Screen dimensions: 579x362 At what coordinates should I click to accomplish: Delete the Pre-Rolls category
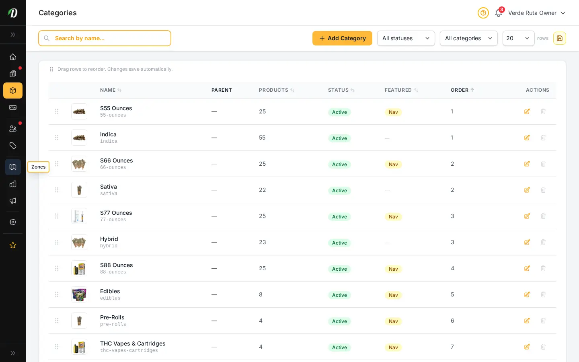[543, 321]
